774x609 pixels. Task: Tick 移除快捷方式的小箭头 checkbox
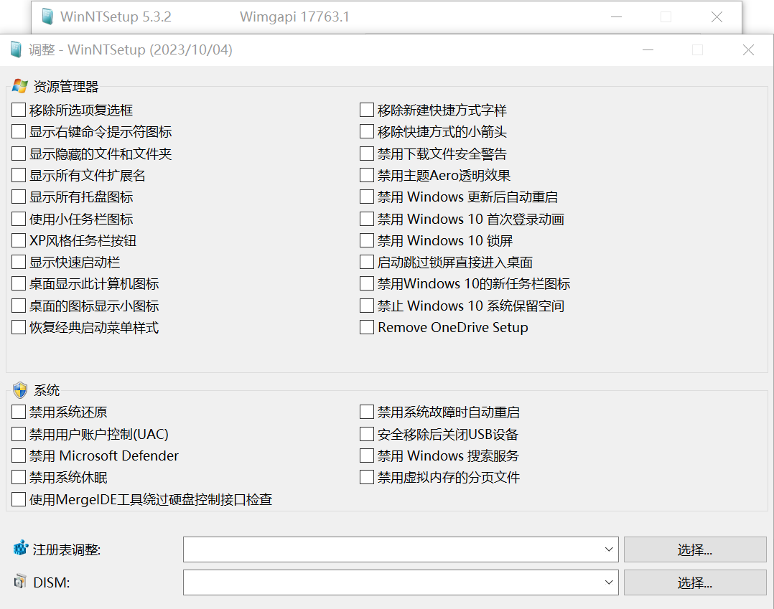[x=367, y=132]
